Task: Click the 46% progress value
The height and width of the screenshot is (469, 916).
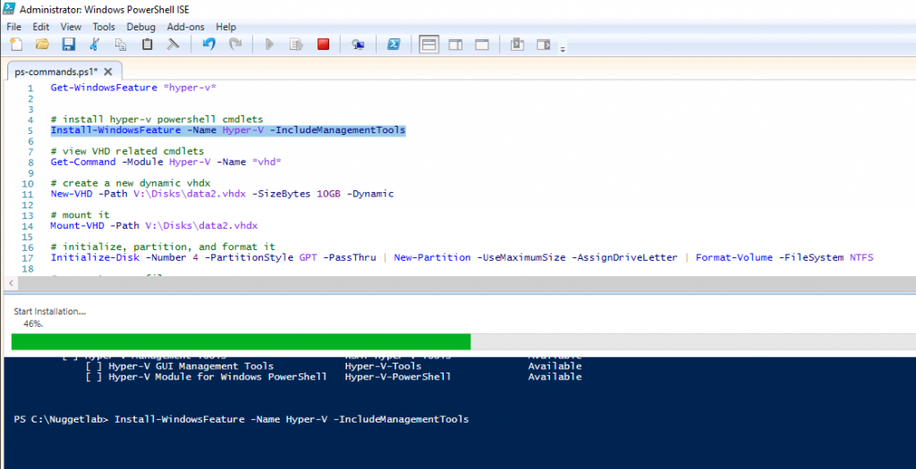Action: 33,323
